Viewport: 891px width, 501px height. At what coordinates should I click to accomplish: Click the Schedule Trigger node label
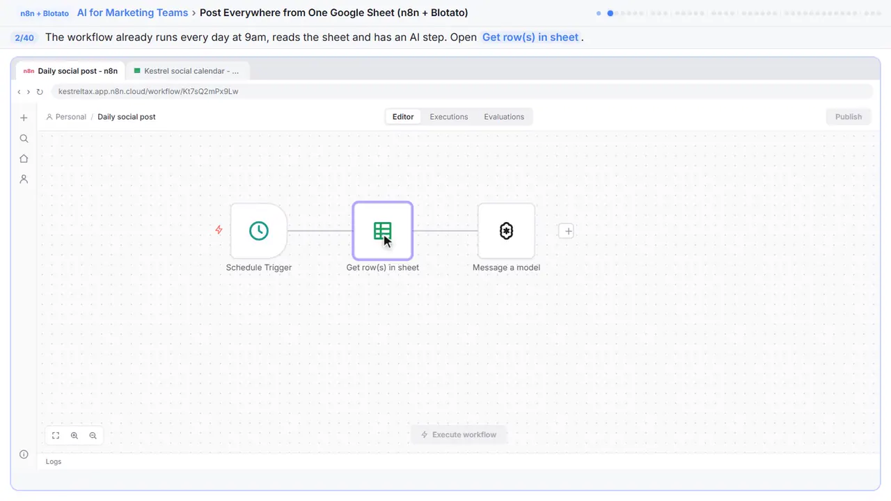tap(259, 267)
